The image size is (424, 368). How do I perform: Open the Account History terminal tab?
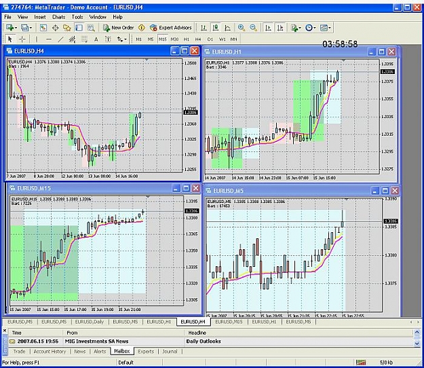tap(50, 352)
